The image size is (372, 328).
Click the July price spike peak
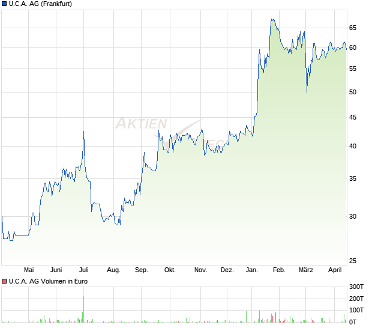point(84,132)
